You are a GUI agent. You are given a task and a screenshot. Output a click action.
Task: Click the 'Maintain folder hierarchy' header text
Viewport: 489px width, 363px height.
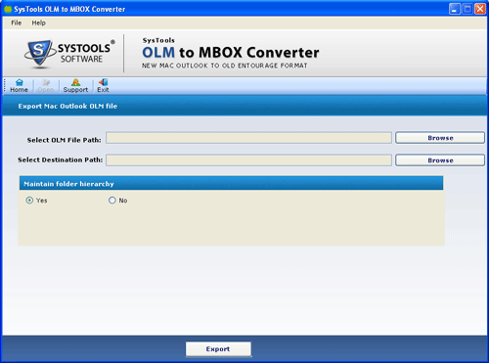click(x=68, y=184)
